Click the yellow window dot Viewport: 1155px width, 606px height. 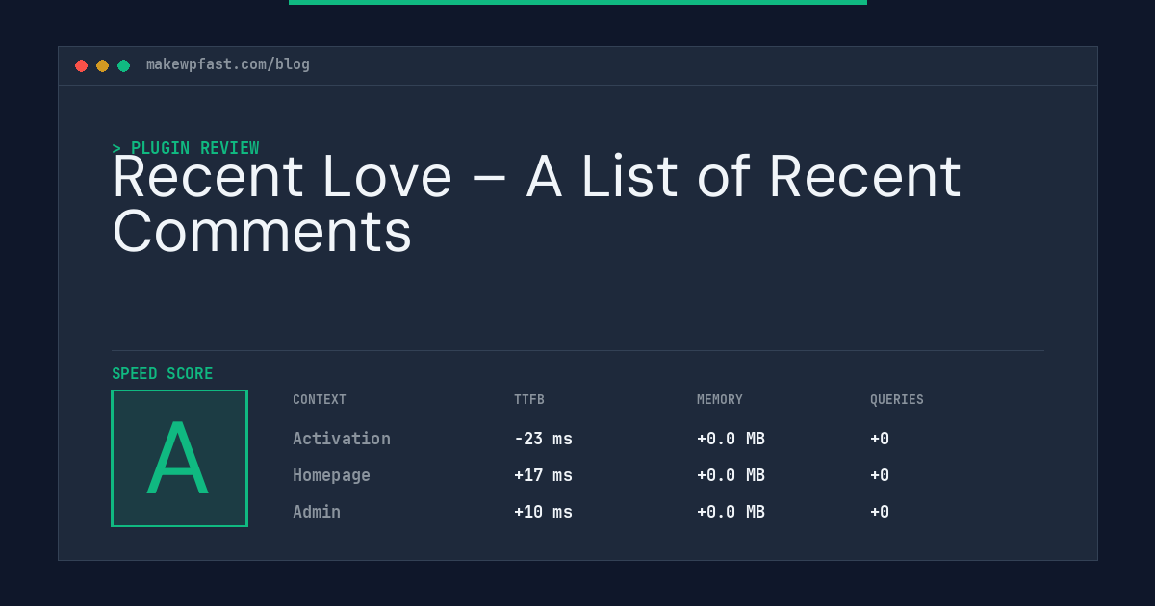(x=102, y=65)
